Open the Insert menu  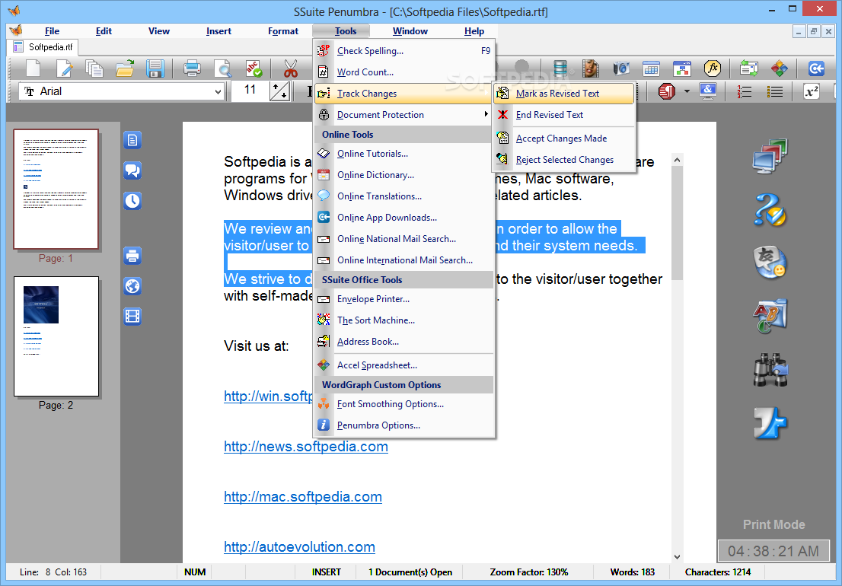click(218, 31)
